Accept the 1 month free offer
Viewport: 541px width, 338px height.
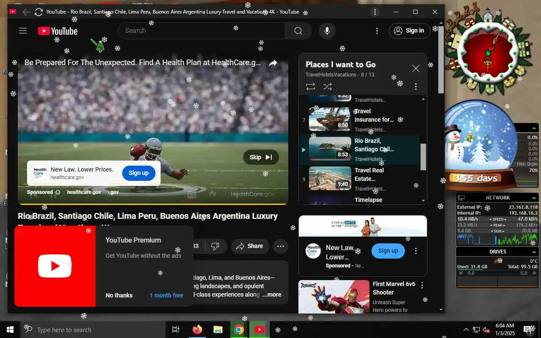[x=167, y=295]
